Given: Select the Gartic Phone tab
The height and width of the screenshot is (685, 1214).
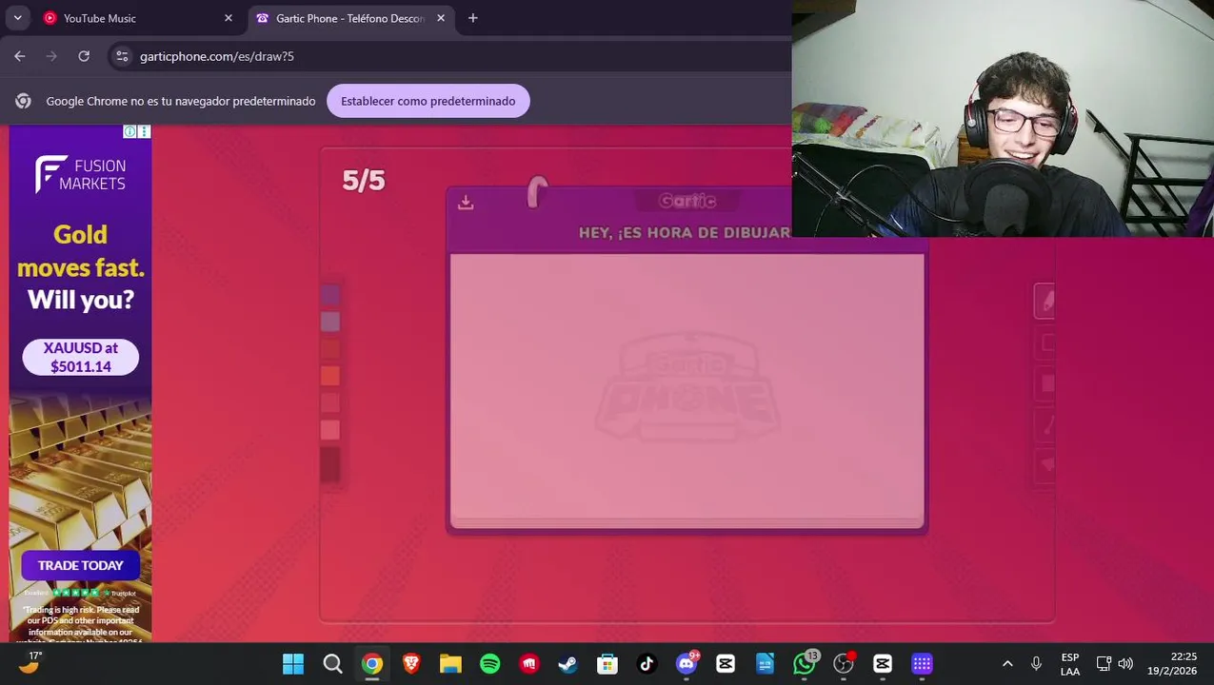Looking at the screenshot, I should click(349, 18).
